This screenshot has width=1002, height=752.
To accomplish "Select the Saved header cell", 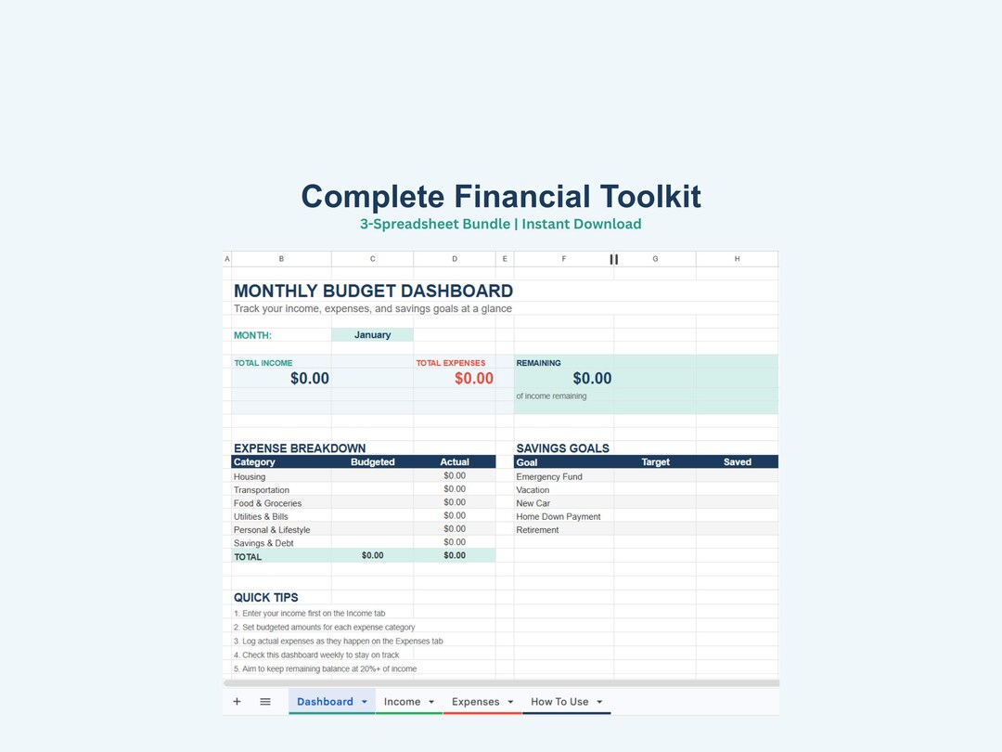I will (x=737, y=461).
